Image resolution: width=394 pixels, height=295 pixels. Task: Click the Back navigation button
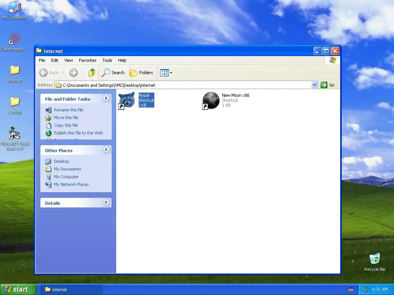49,73
